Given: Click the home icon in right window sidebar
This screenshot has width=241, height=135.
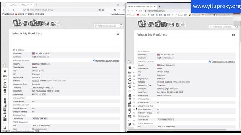Looking at the screenshot, I should click(x=130, y=67).
